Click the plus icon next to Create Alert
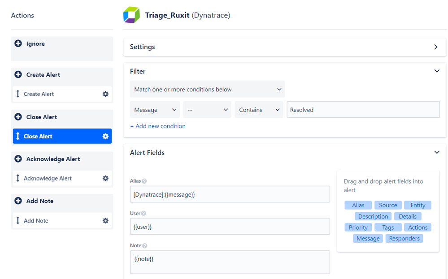This screenshot has height=279, width=448. [18, 75]
